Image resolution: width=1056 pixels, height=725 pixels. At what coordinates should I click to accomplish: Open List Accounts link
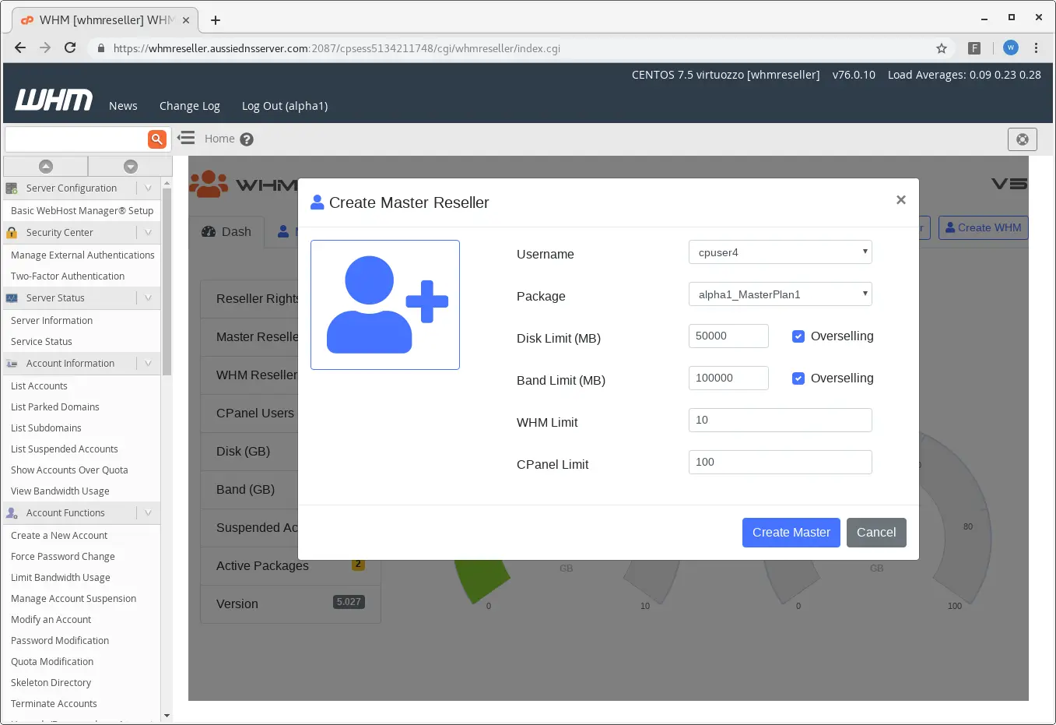pyautogui.click(x=39, y=386)
